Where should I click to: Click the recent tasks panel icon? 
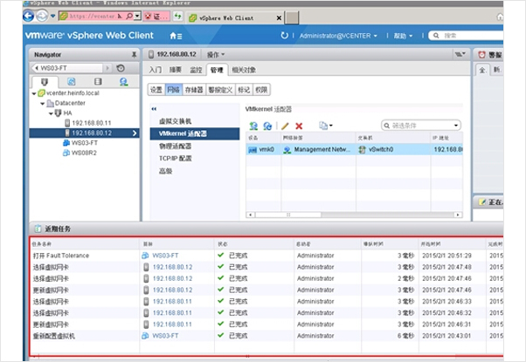[x=38, y=229]
